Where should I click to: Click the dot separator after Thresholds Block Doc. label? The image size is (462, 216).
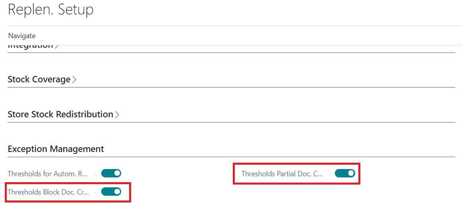[x=96, y=192]
